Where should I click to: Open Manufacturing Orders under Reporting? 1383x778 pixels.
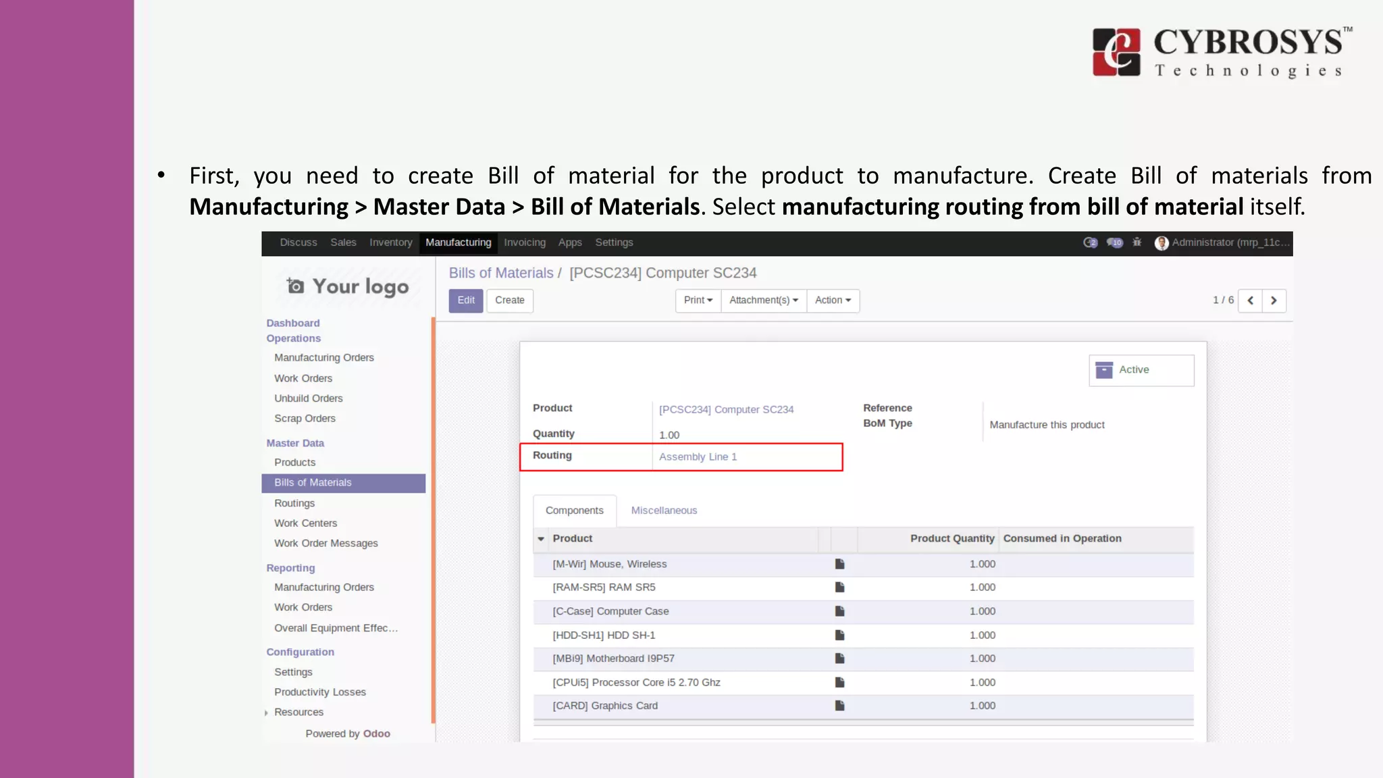[x=324, y=588]
